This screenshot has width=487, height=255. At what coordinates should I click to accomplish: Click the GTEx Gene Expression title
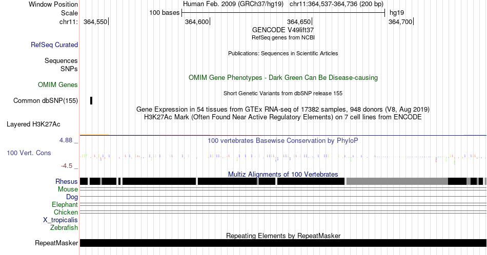283,109
